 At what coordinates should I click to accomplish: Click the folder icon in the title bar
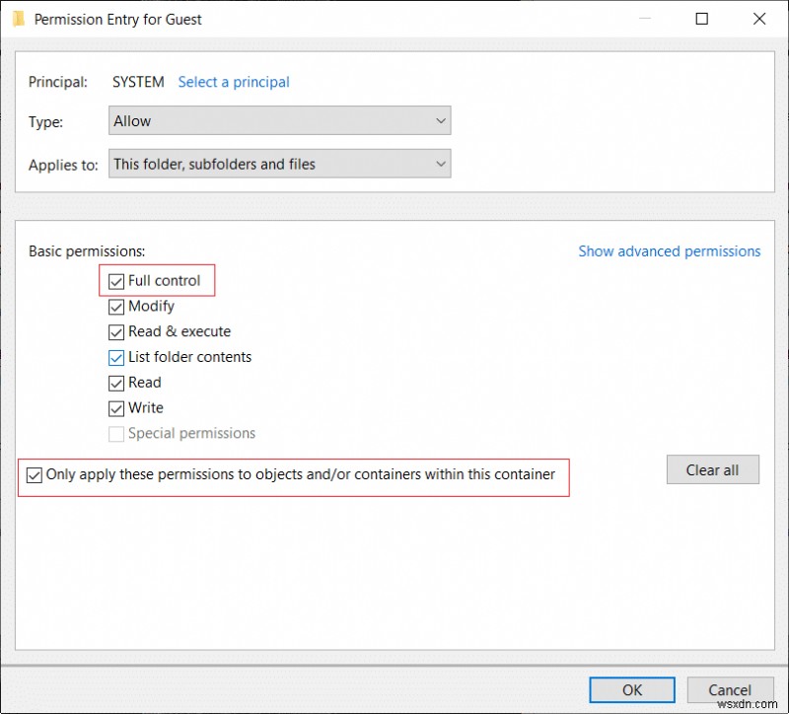[17, 19]
